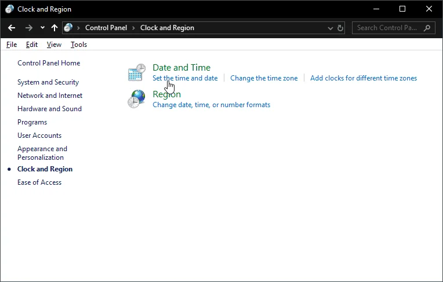Expand the chevron after Control Panel in the breadcrumb

(x=133, y=28)
